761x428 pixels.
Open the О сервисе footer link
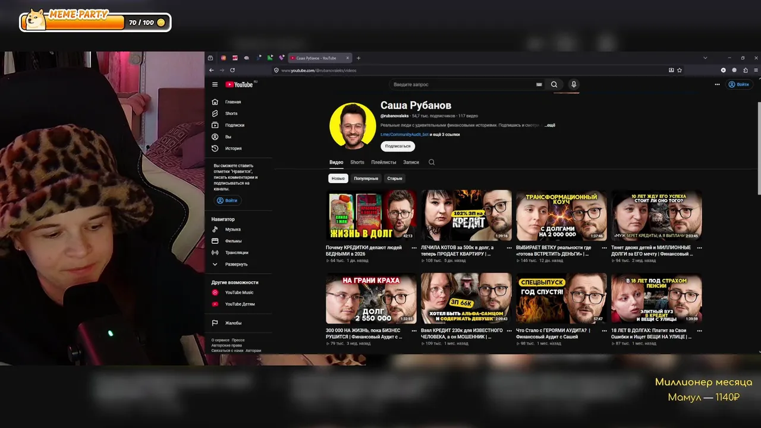click(x=221, y=341)
